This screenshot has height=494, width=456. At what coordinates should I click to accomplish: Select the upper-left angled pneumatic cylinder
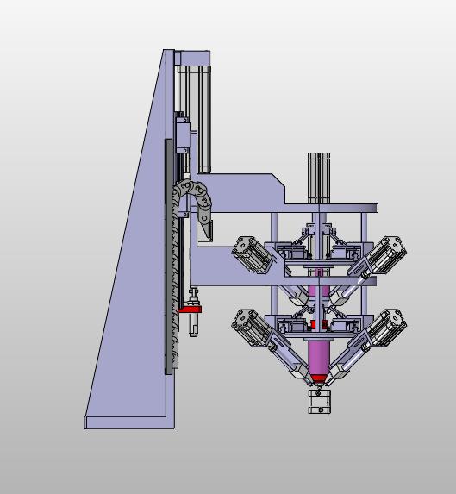(x=253, y=255)
